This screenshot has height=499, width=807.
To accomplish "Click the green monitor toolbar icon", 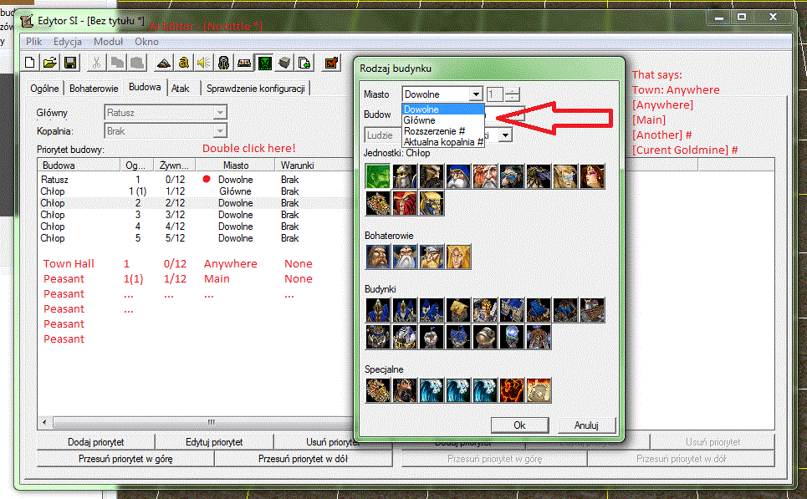I will click(264, 63).
